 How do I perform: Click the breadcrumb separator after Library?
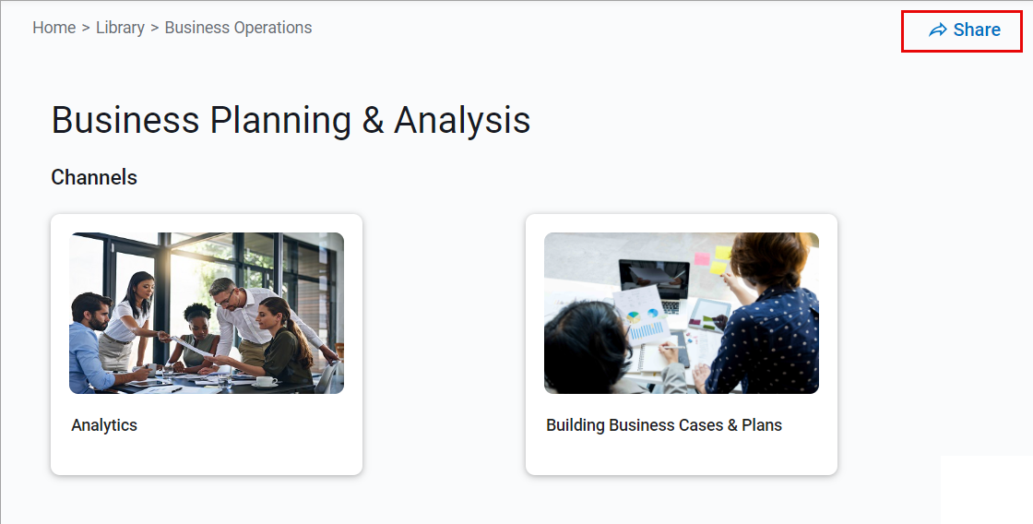[x=155, y=28]
